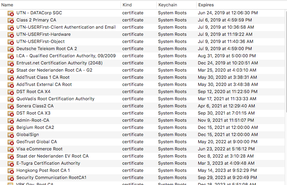287x185 pixels.
Task: Select the UTN-USERFirst-Hardware name
Action: pyautogui.click(x=43, y=34)
